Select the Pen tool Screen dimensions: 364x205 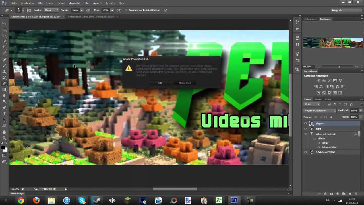coord(4,108)
